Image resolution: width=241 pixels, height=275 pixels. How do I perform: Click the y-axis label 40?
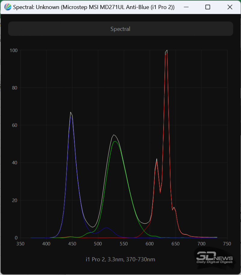(x=15, y=163)
